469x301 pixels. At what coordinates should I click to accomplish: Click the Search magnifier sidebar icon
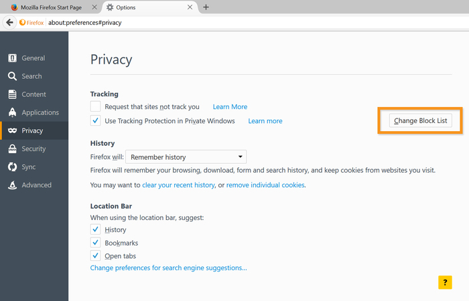pyautogui.click(x=13, y=76)
